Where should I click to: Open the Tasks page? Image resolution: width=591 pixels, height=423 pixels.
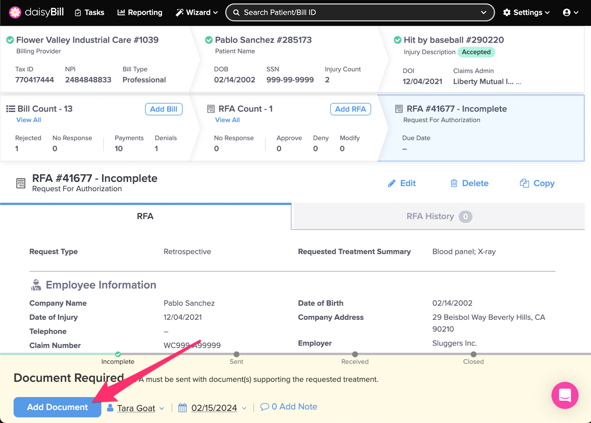click(x=89, y=13)
